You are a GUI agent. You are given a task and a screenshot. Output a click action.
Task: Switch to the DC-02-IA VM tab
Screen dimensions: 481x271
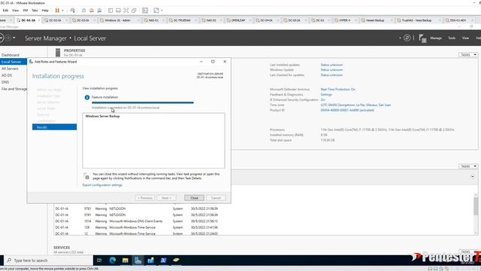tap(55, 20)
